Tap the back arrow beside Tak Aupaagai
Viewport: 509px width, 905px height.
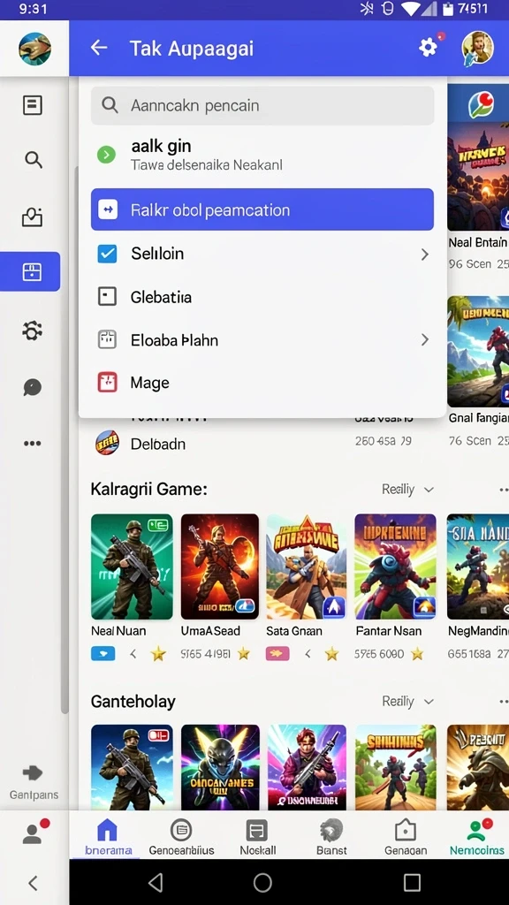pyautogui.click(x=99, y=48)
